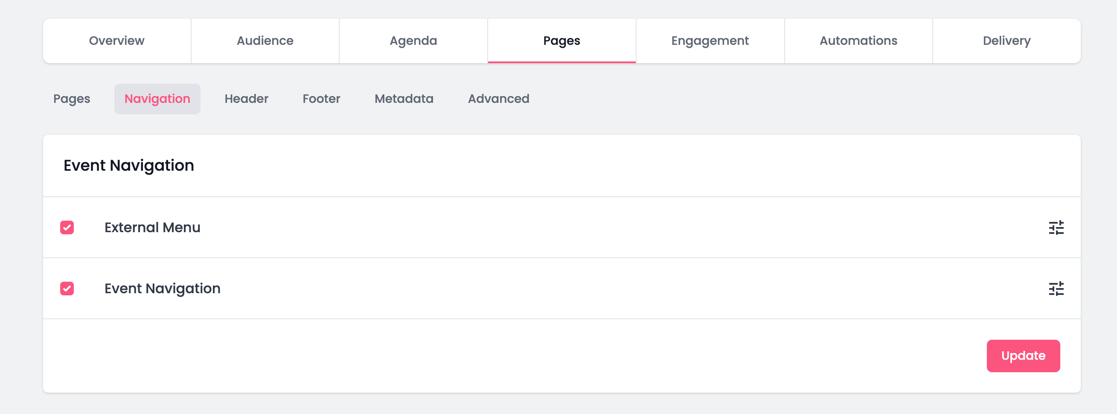Viewport: 1117px width, 414px height.
Task: Uncheck the External Menu checkbox
Action: [67, 227]
